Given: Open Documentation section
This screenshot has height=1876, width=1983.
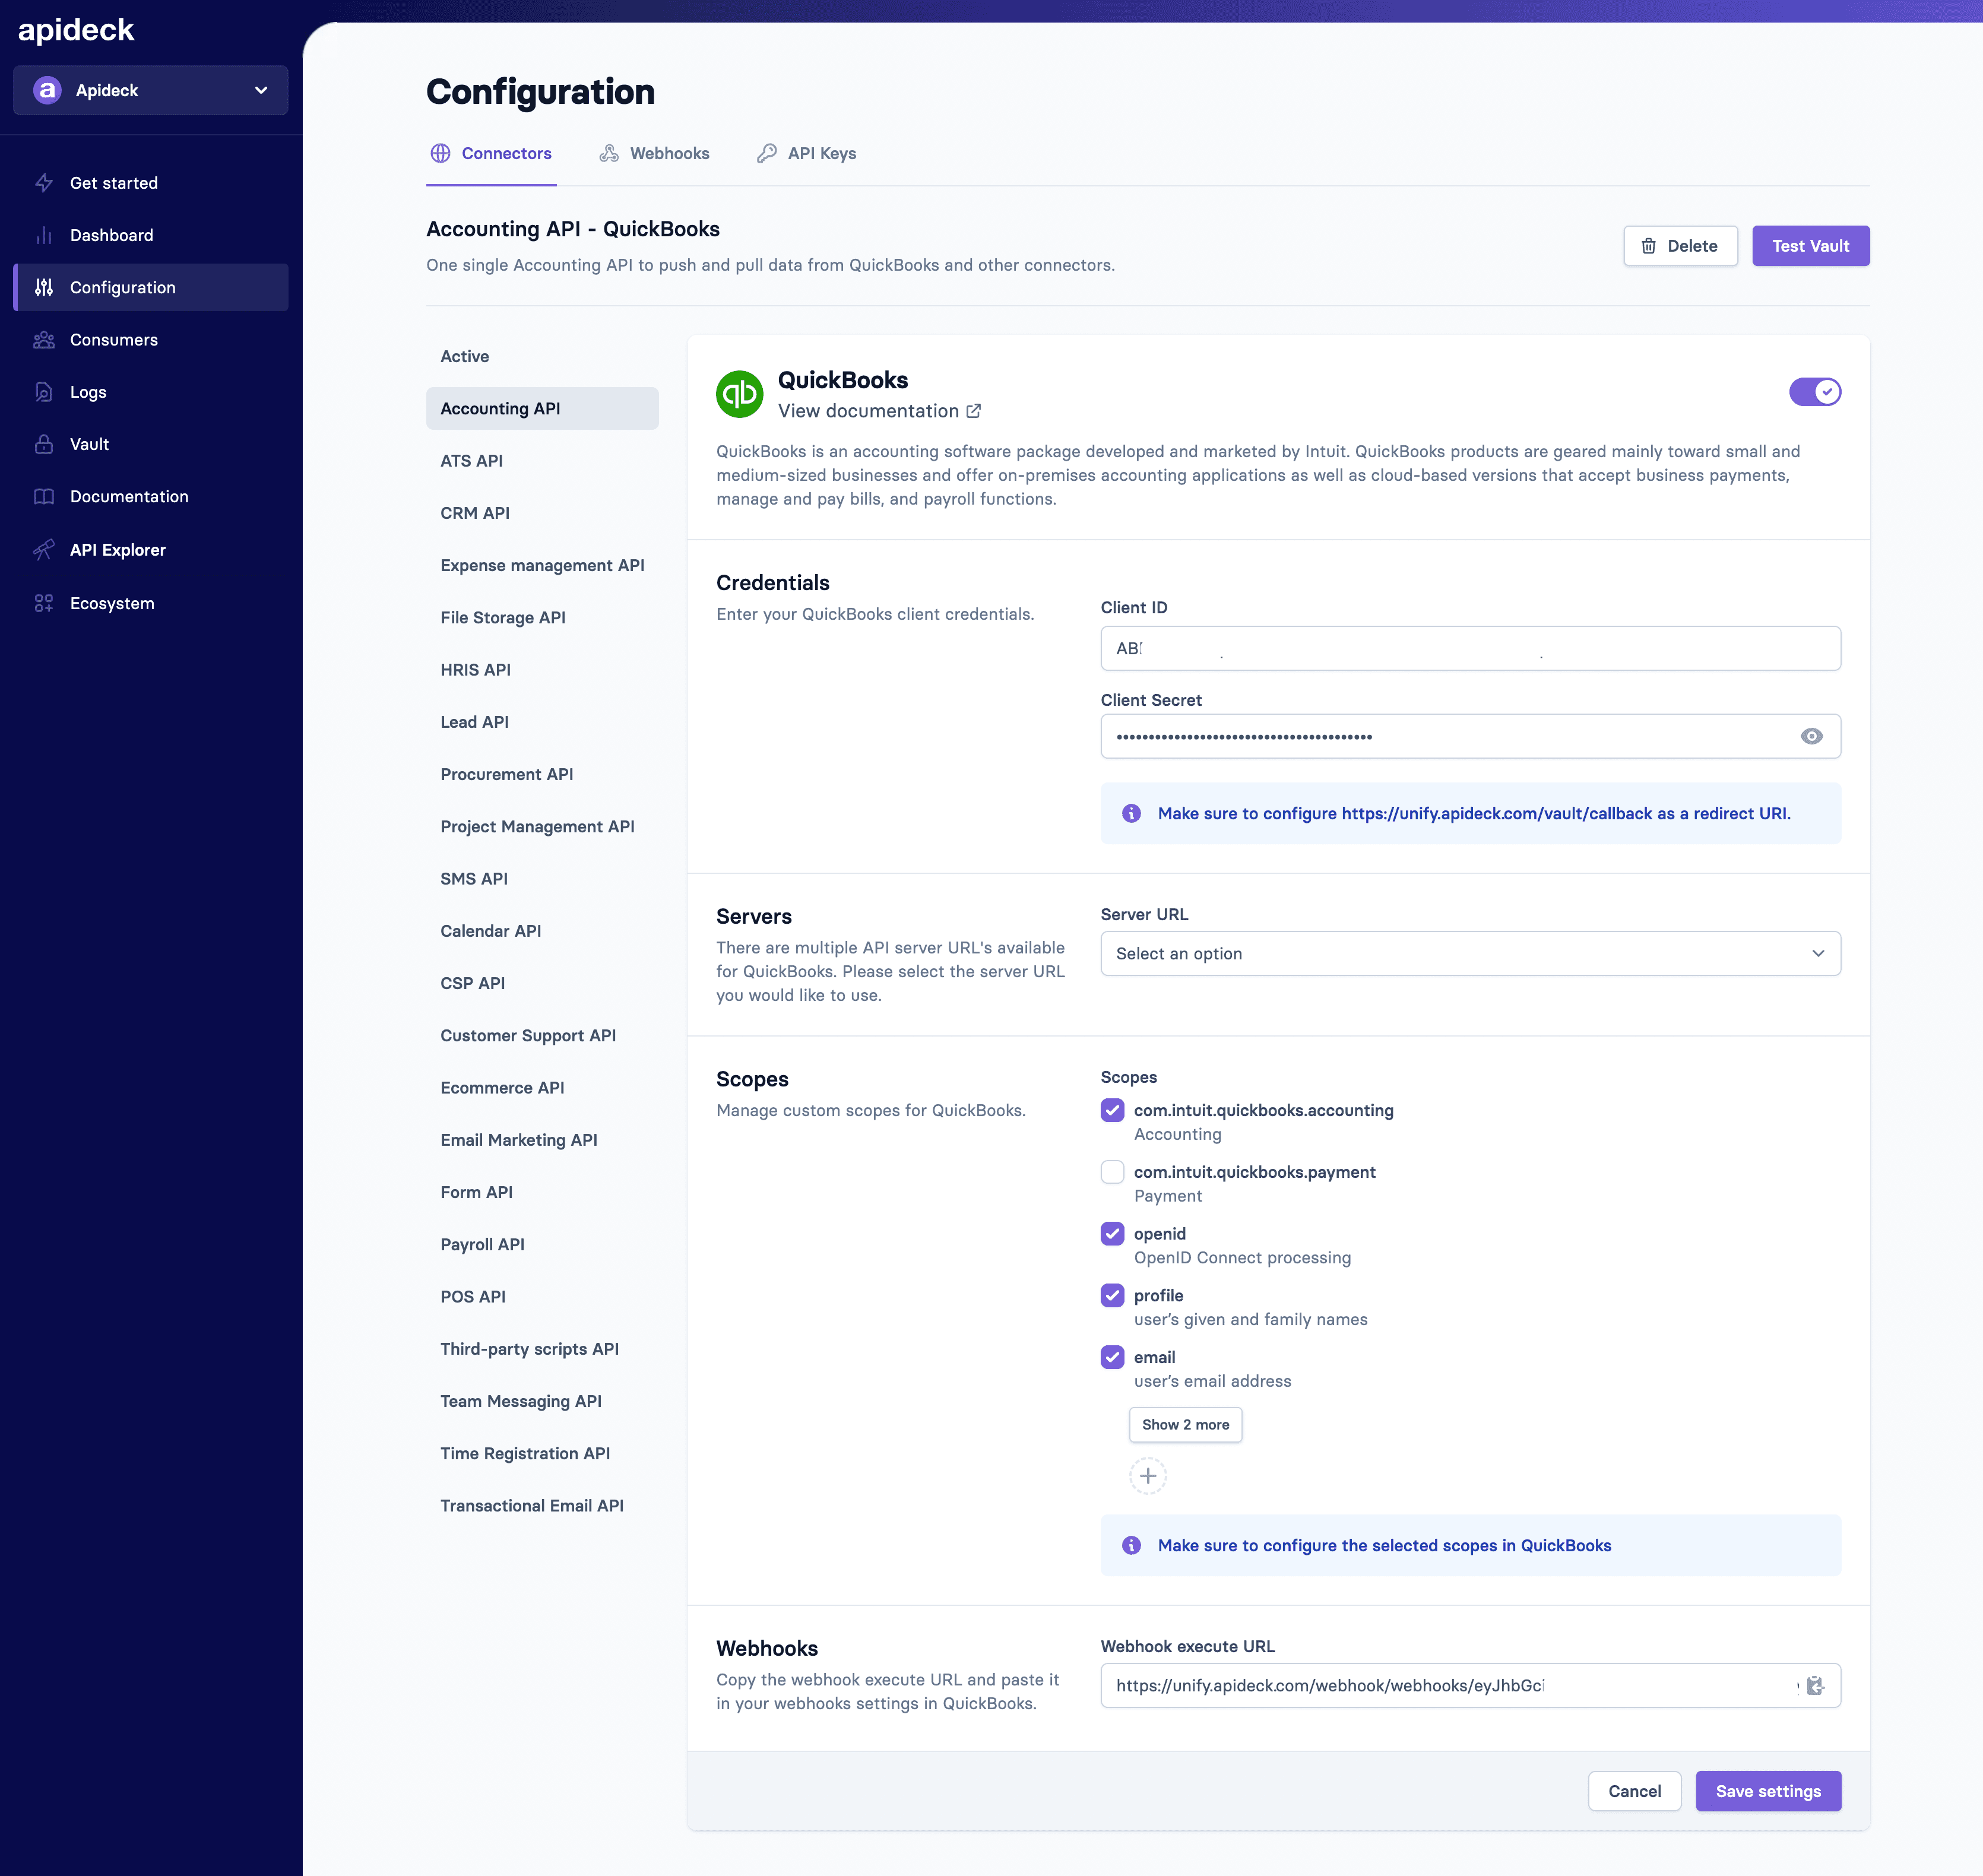Looking at the screenshot, I should click(127, 496).
